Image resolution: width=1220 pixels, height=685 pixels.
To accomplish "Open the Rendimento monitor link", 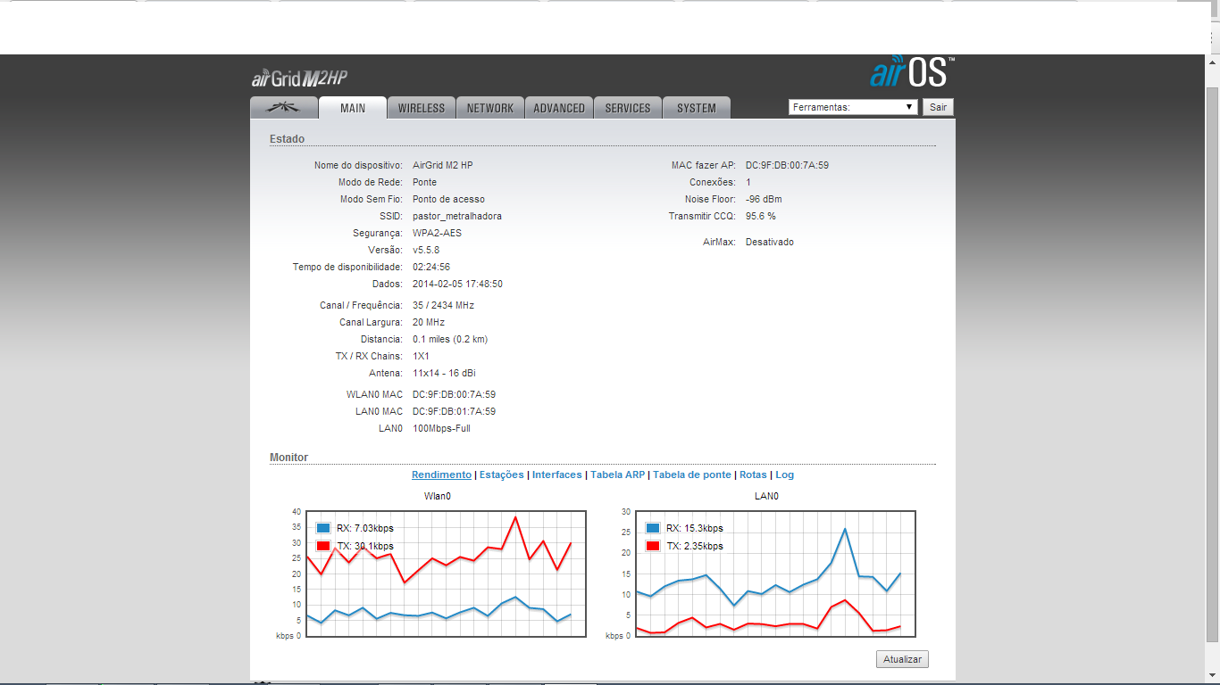I will [x=441, y=475].
